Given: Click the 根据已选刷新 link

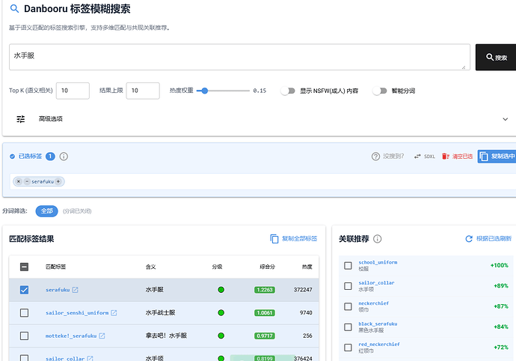Looking at the screenshot, I should [x=494, y=239].
